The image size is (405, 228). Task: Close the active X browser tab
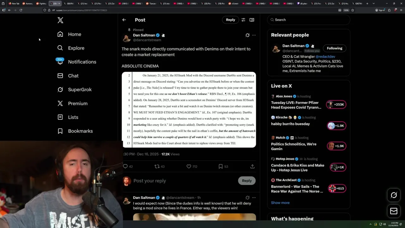tap(59, 3)
